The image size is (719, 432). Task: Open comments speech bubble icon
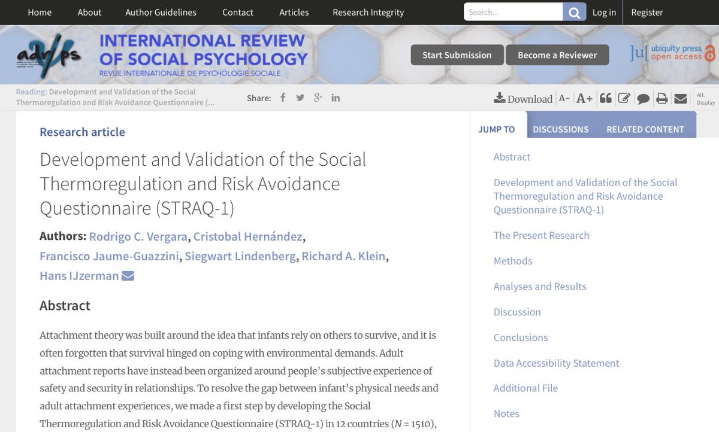644,99
